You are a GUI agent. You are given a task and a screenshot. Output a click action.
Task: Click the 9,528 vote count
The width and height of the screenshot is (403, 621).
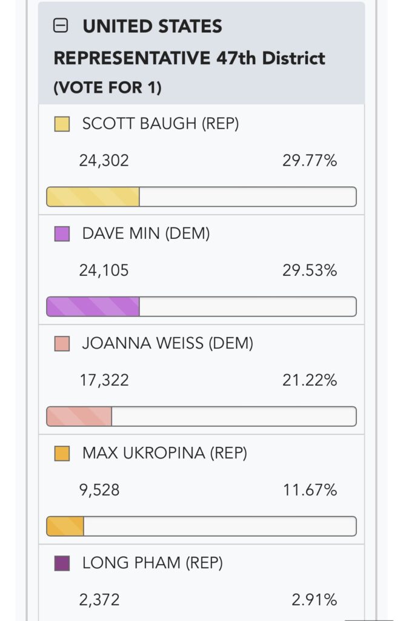point(99,490)
